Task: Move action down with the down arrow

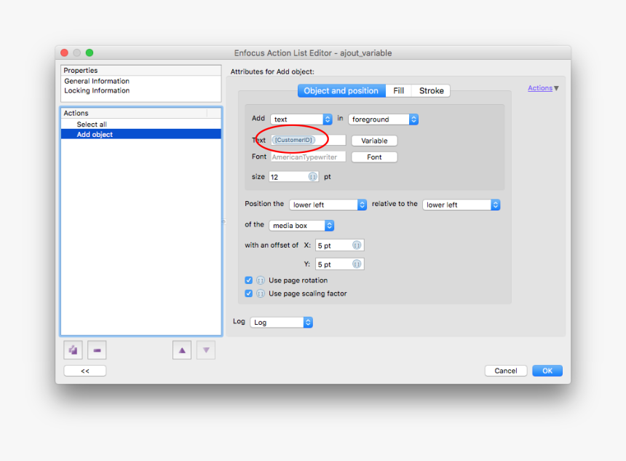Action: [x=206, y=350]
